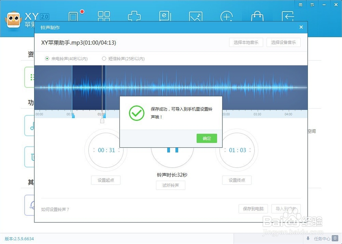Click the blue end marker near 01:00
Image resolution: width=342 pixels, height=244 pixels.
point(104,116)
